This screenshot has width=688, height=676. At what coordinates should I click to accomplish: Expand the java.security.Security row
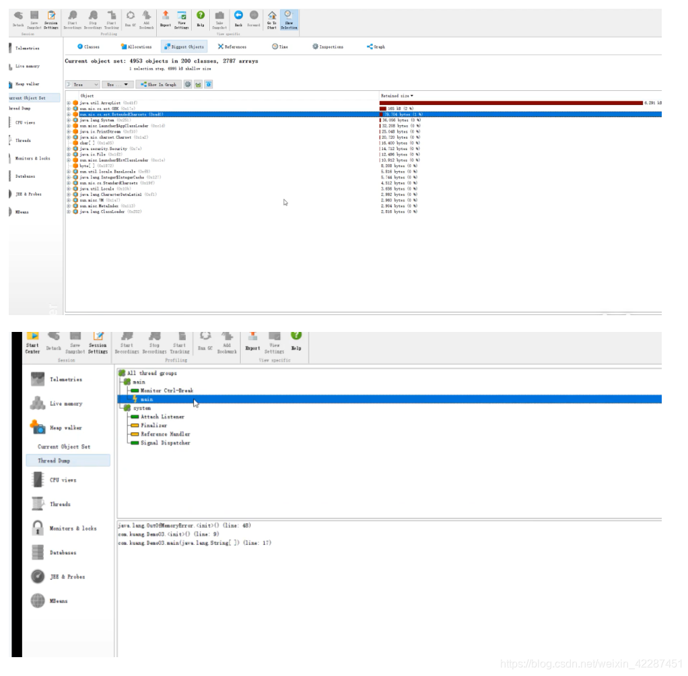tap(69, 149)
